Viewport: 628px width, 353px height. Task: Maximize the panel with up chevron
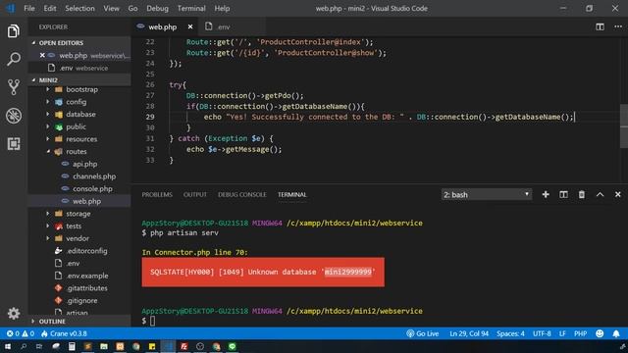(600, 194)
